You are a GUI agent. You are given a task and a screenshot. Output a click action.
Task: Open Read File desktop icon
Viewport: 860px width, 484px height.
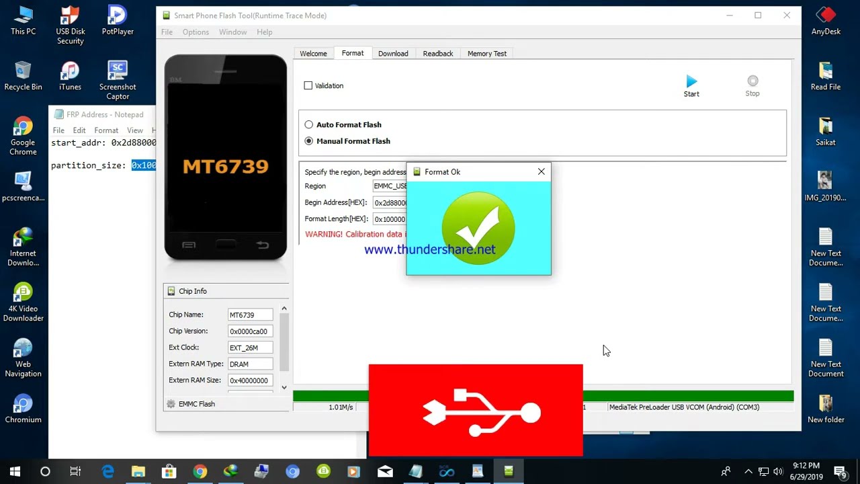[x=826, y=75]
